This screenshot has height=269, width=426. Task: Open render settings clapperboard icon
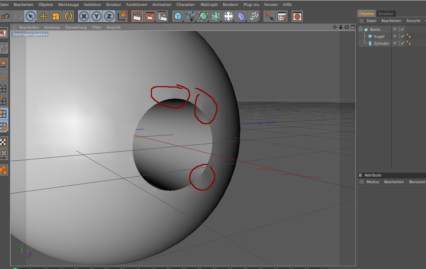tap(162, 16)
